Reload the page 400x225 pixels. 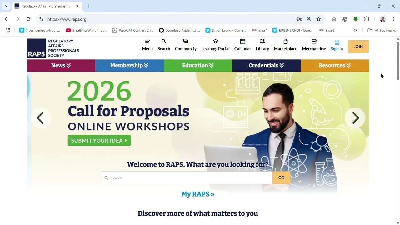pos(28,19)
